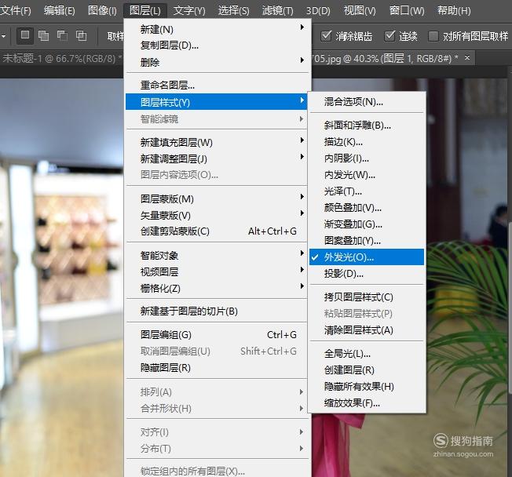Open 内阴影(I)... layer style
Screen dimensions: 512x477
pos(367,158)
